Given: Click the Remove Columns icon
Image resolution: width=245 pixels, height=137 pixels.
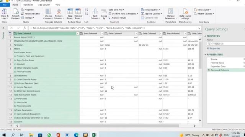Looking at the screenshot, I should (x=59, y=11).
